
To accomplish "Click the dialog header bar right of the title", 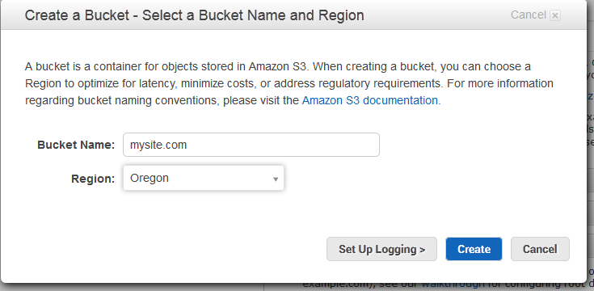I will click(436, 15).
